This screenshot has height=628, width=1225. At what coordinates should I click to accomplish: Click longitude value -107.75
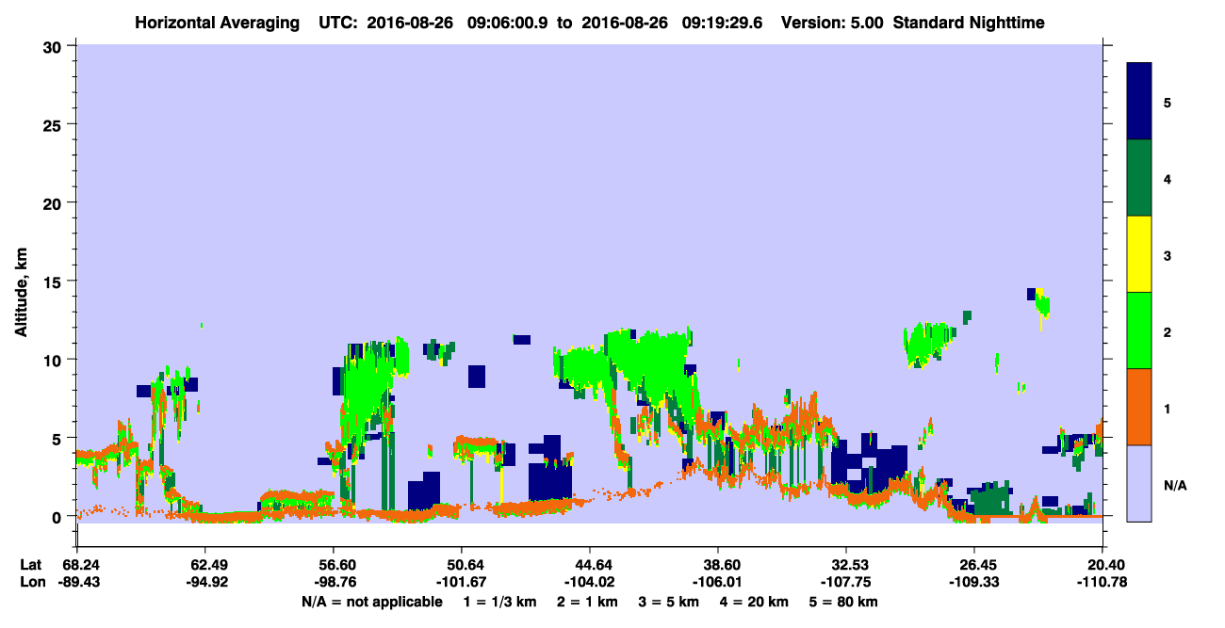point(846,581)
